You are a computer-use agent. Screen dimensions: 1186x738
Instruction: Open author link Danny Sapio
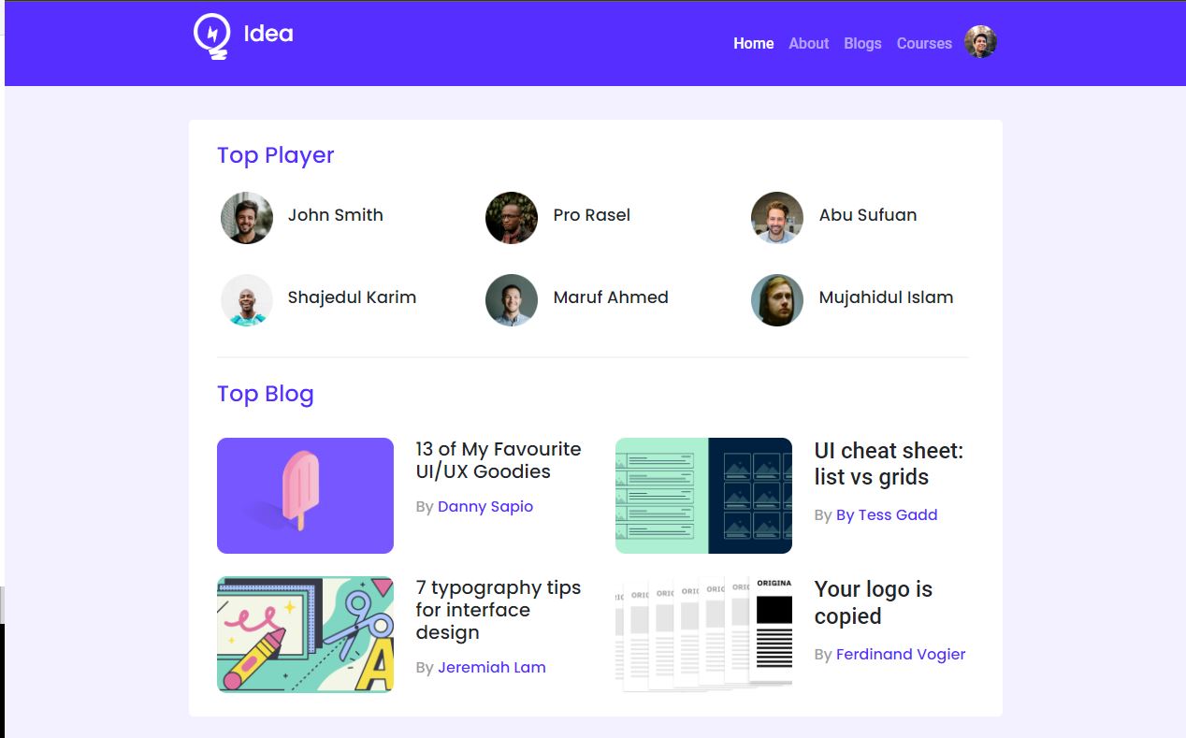pyautogui.click(x=485, y=506)
